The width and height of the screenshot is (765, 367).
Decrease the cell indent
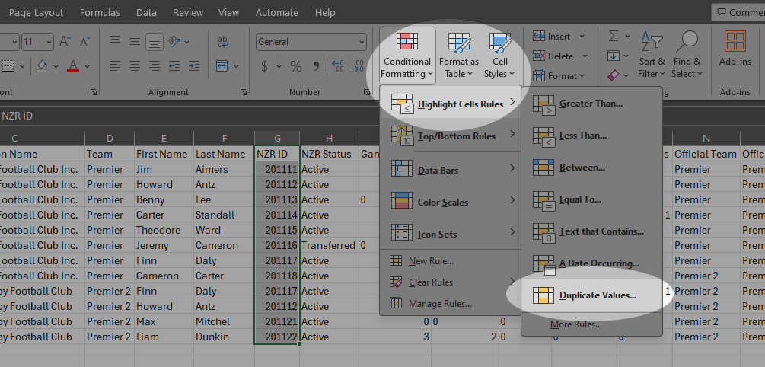coord(174,65)
